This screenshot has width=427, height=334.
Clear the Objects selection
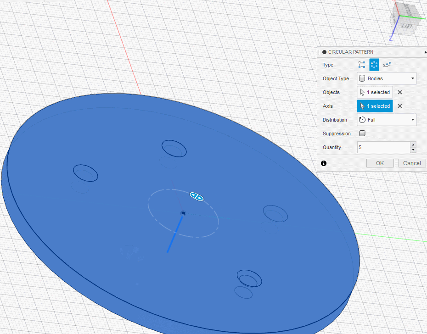400,92
